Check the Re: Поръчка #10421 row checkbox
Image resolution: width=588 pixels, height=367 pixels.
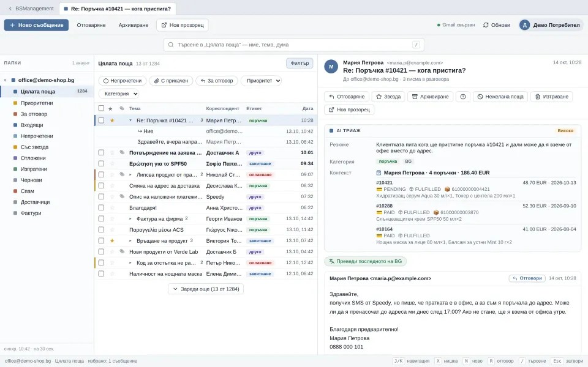coord(101,120)
